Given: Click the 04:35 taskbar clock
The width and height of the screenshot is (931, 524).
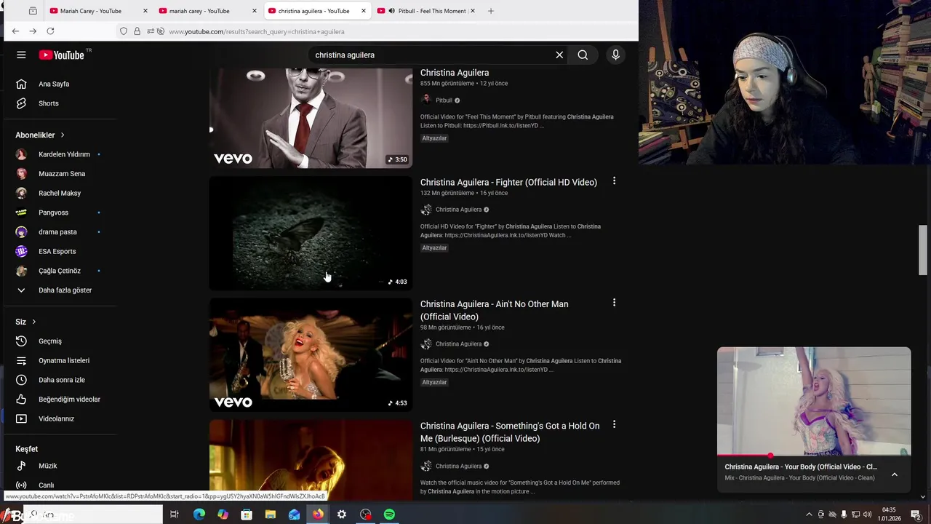Looking at the screenshot, I should pos(889,515).
